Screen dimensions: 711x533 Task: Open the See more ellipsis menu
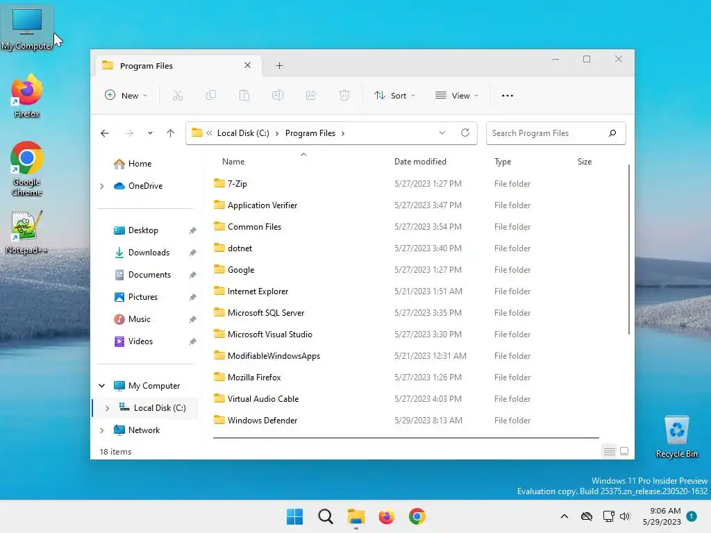508,96
